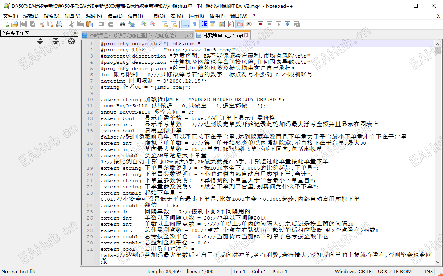Toggle synchronized horizontal scrolling

pyautogui.click(x=173, y=24)
